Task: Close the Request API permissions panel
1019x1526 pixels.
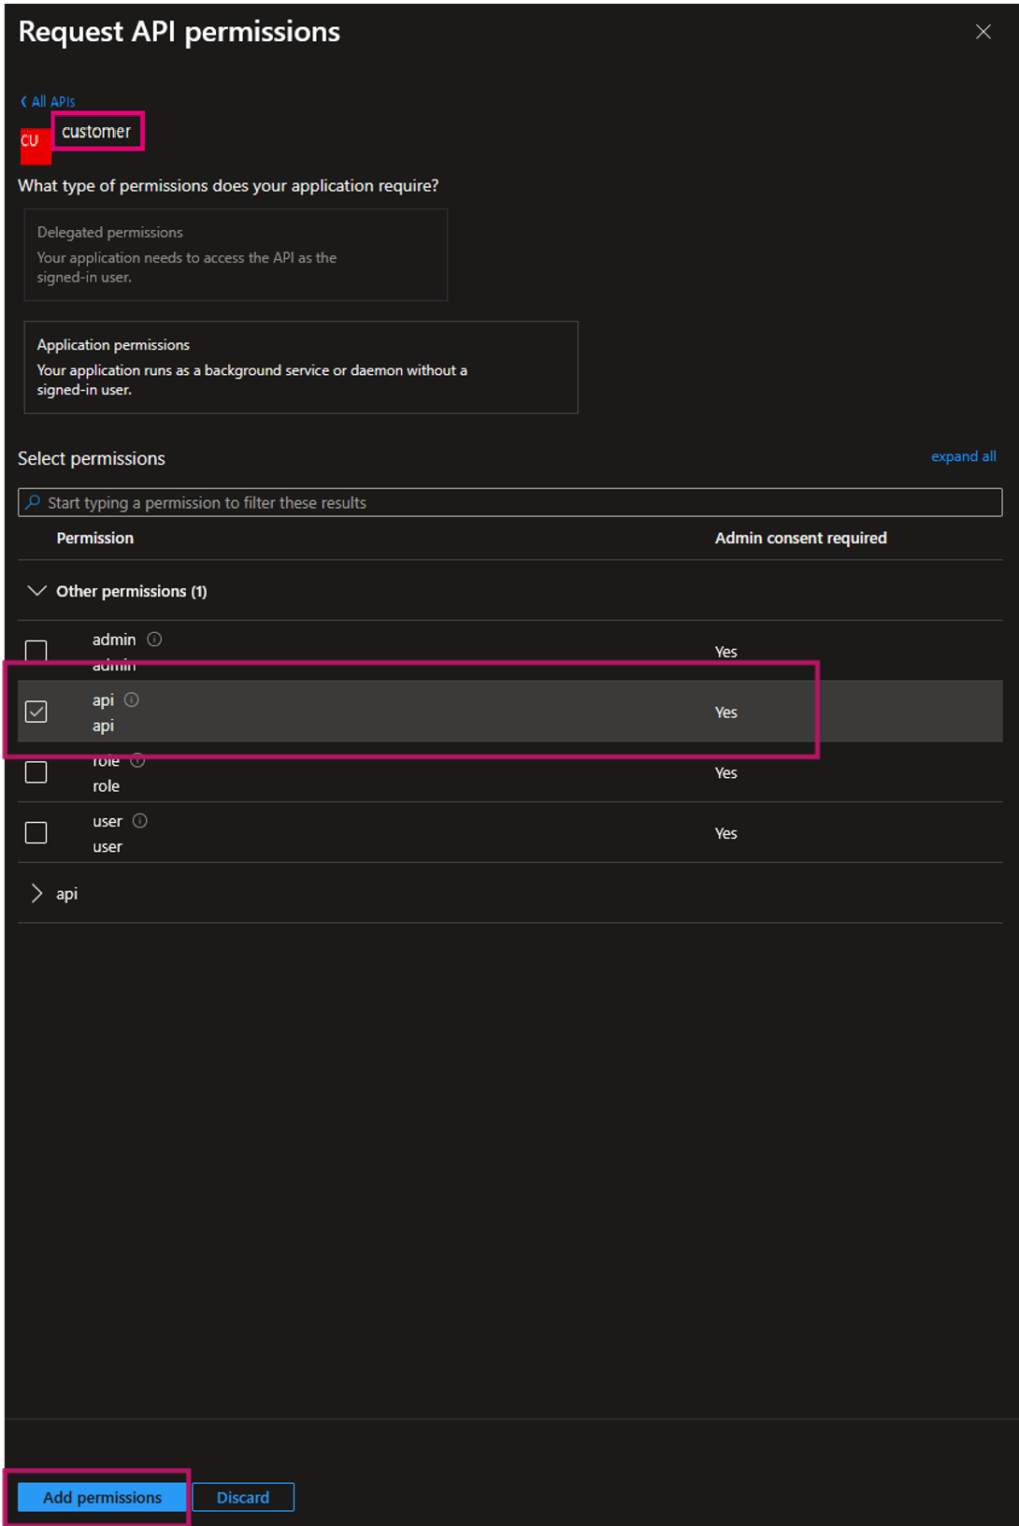Action: pos(983,32)
